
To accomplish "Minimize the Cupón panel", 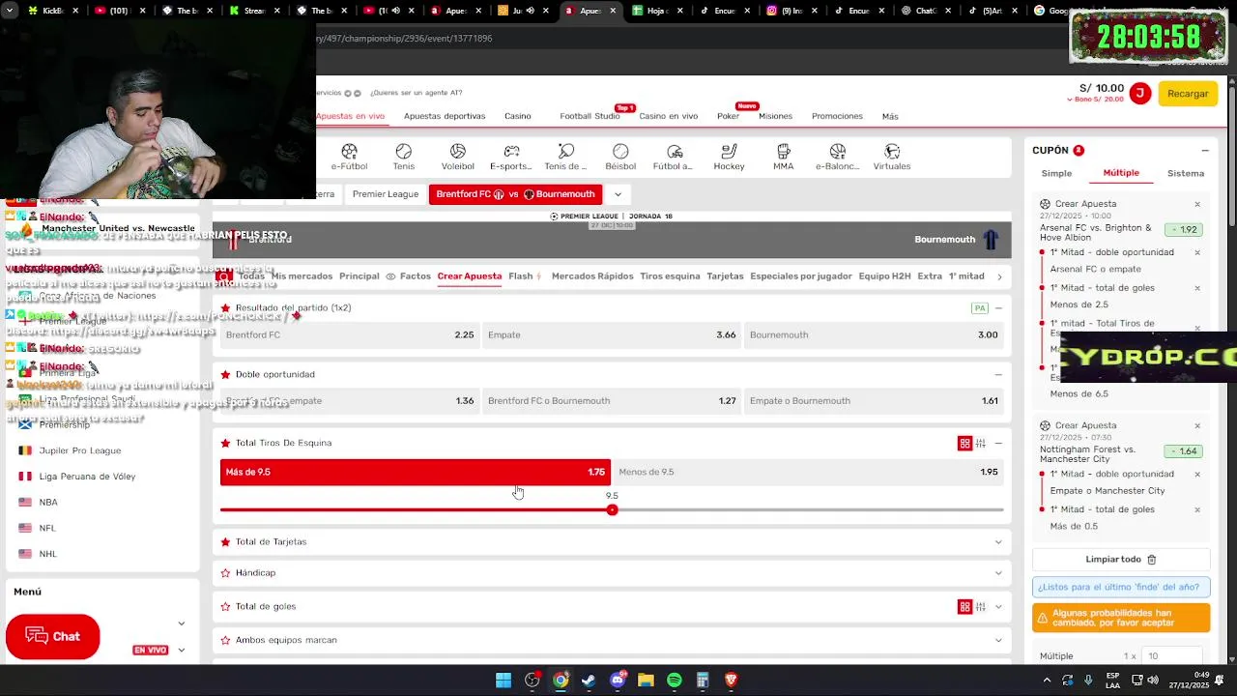I will [x=1205, y=151].
